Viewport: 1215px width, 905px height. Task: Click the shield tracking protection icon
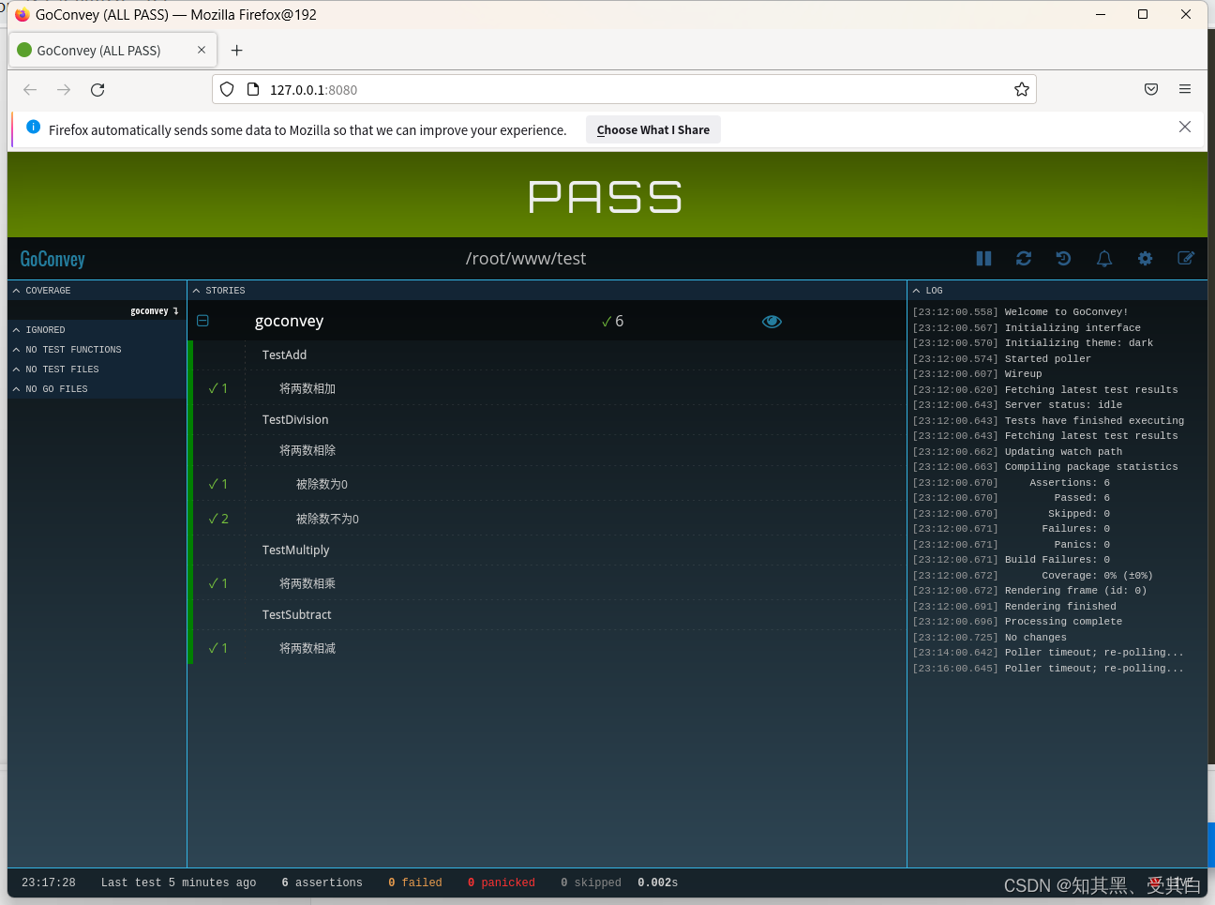(x=227, y=89)
